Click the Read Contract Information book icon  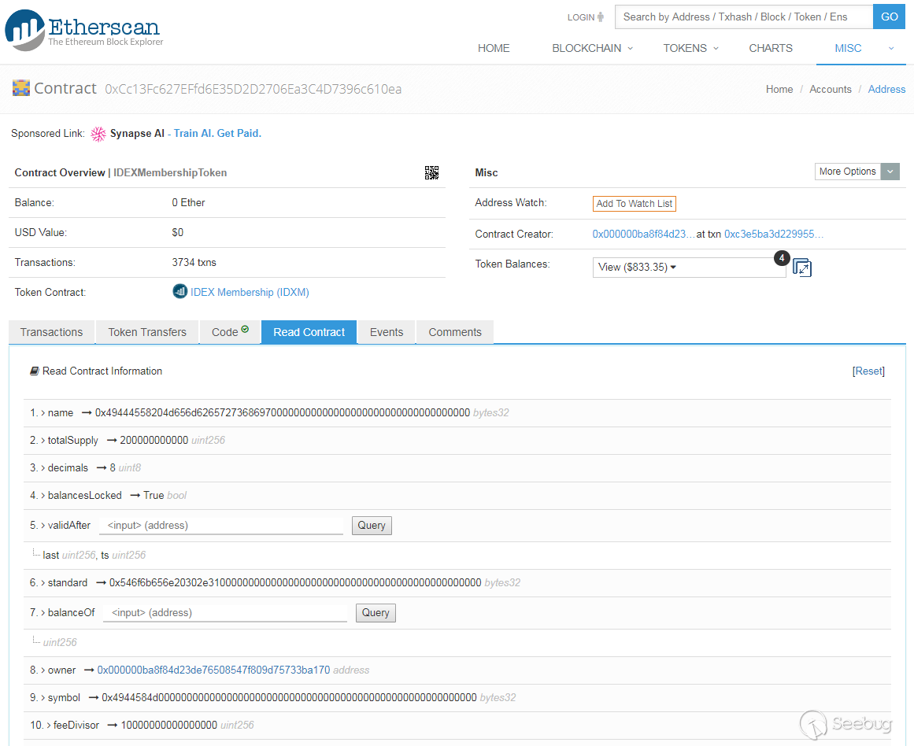tap(35, 371)
